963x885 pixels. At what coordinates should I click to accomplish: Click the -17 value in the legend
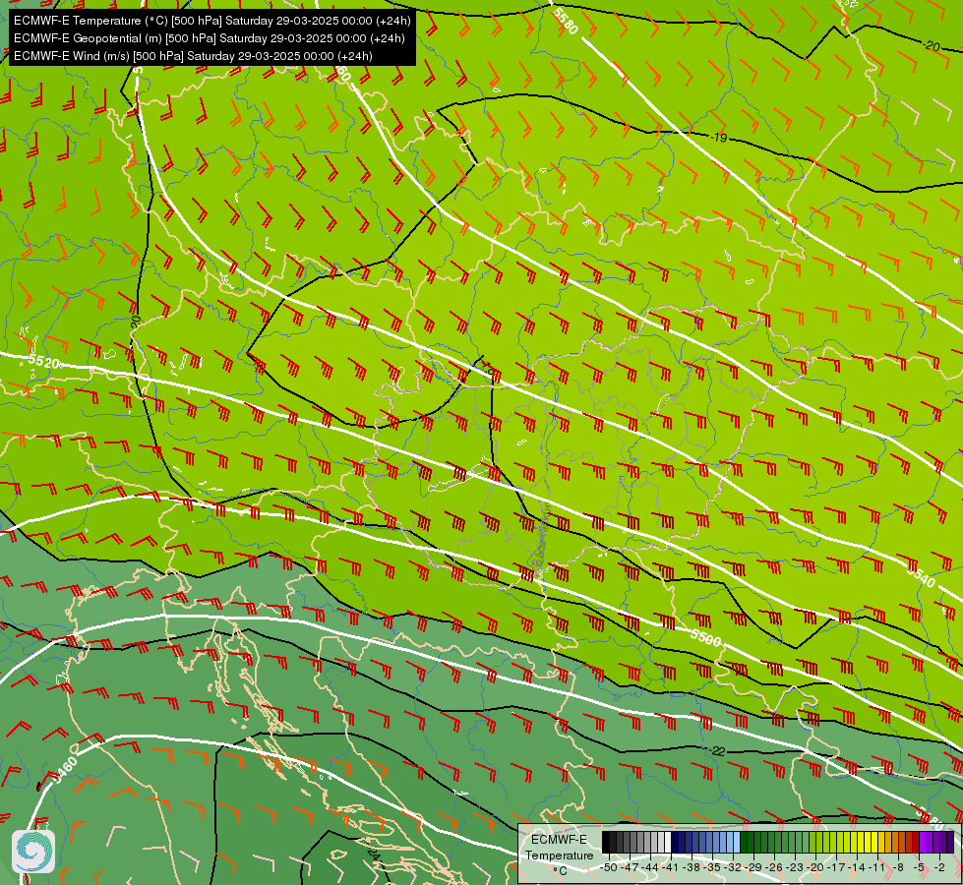(x=836, y=867)
